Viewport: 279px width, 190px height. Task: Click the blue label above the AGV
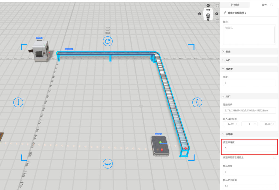(x=159, y=134)
